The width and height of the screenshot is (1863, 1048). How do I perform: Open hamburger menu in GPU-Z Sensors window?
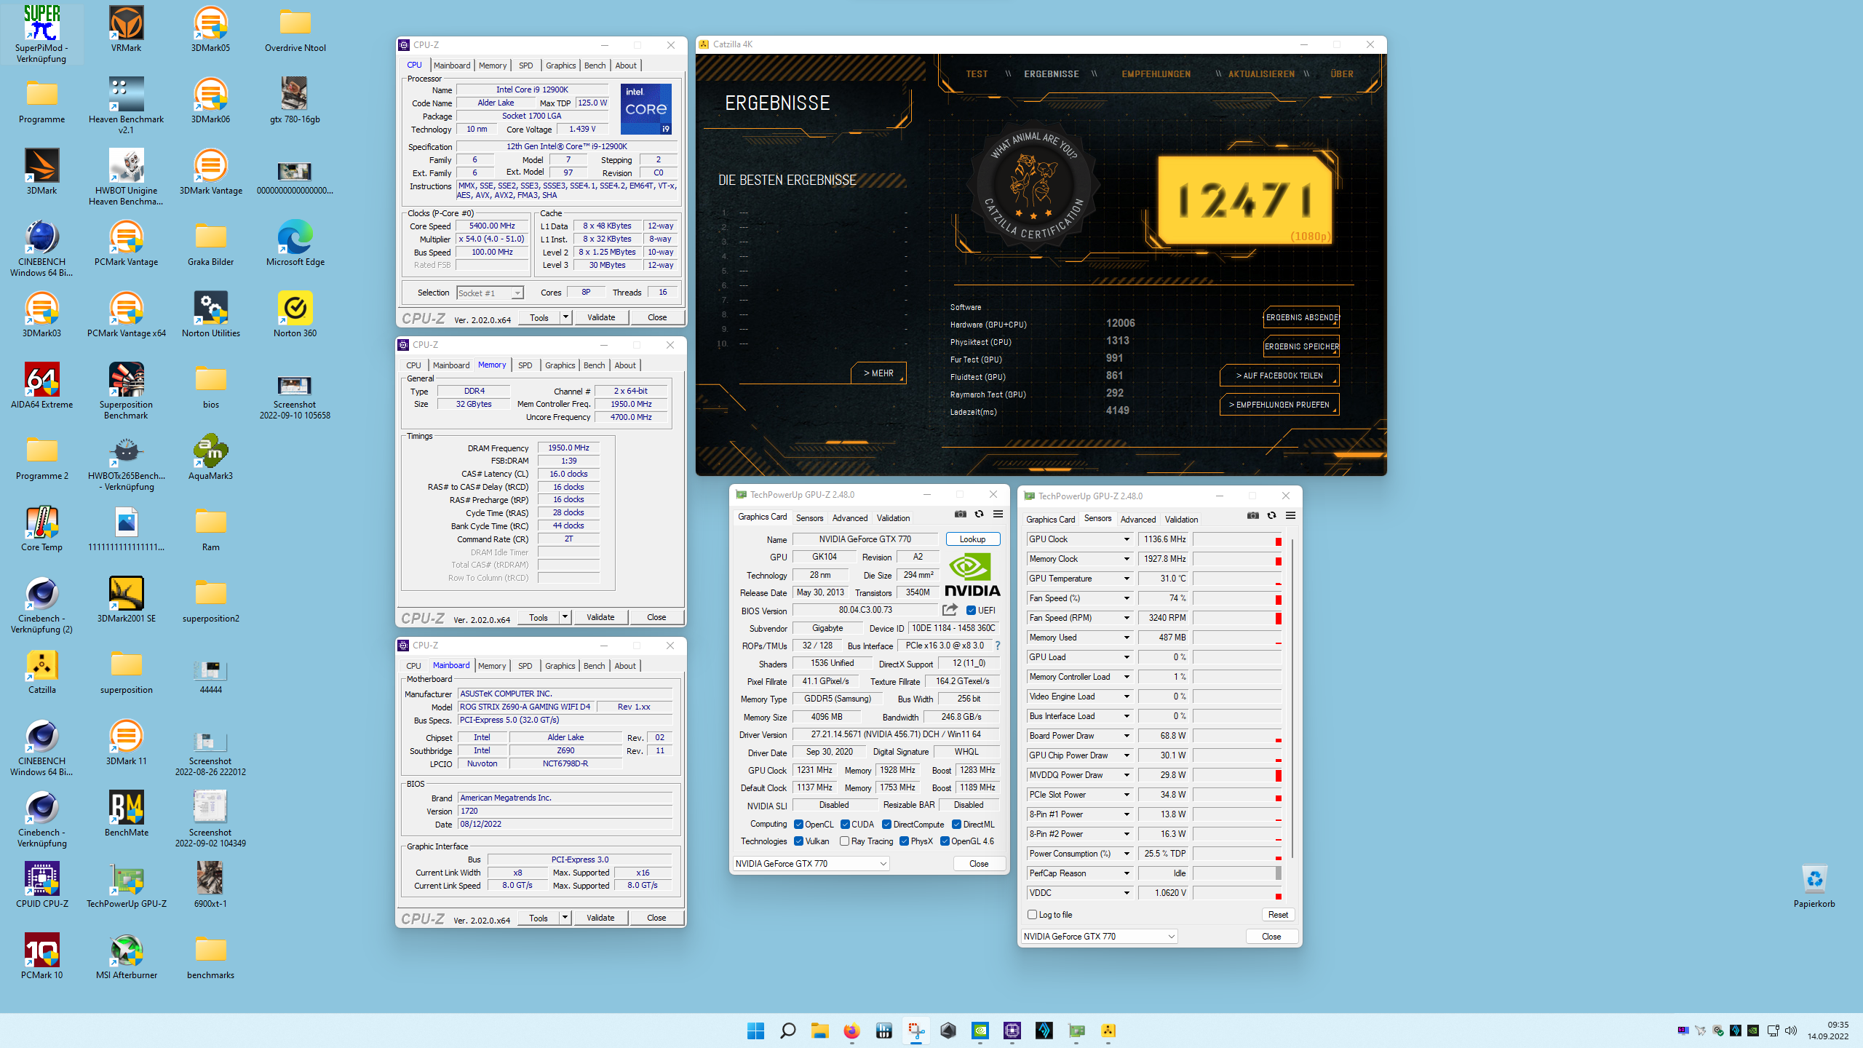pos(1290,515)
